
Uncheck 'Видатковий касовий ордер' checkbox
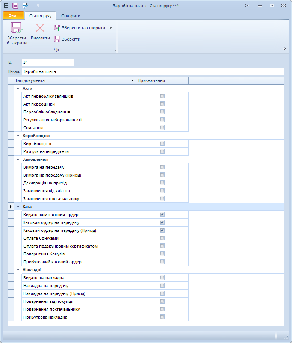pos(162,214)
